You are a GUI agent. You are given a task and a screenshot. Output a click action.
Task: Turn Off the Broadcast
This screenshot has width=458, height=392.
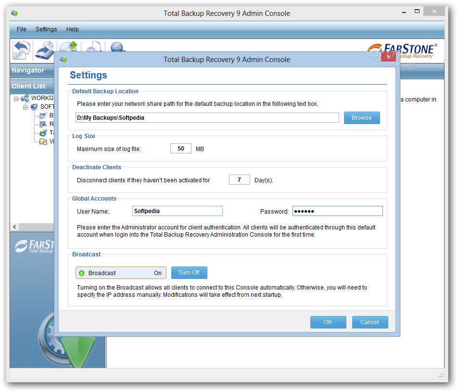[x=189, y=273]
